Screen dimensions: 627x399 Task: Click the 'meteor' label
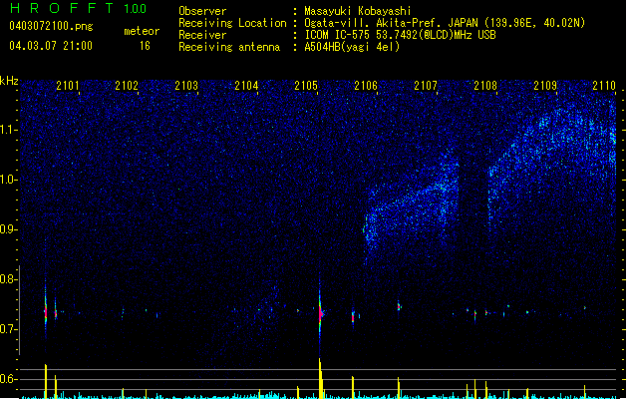click(142, 31)
